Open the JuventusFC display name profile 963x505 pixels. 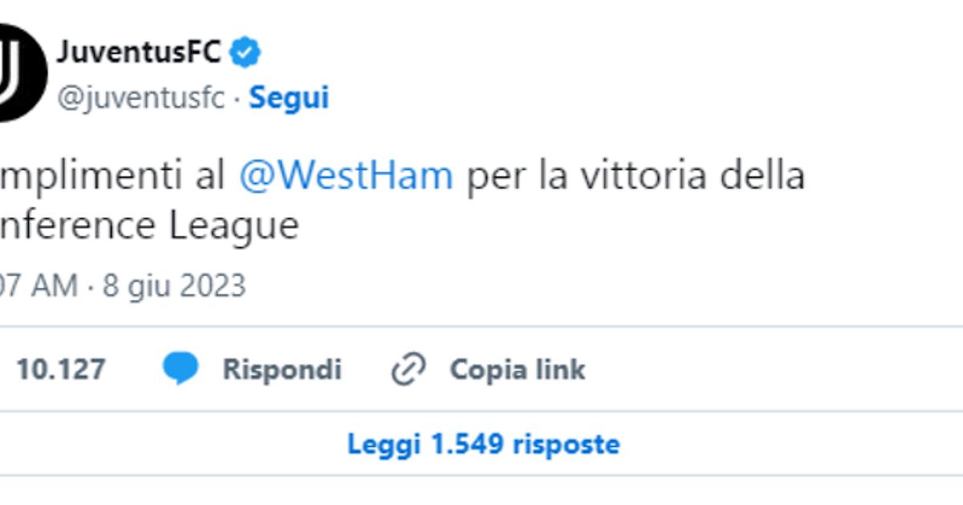138,53
